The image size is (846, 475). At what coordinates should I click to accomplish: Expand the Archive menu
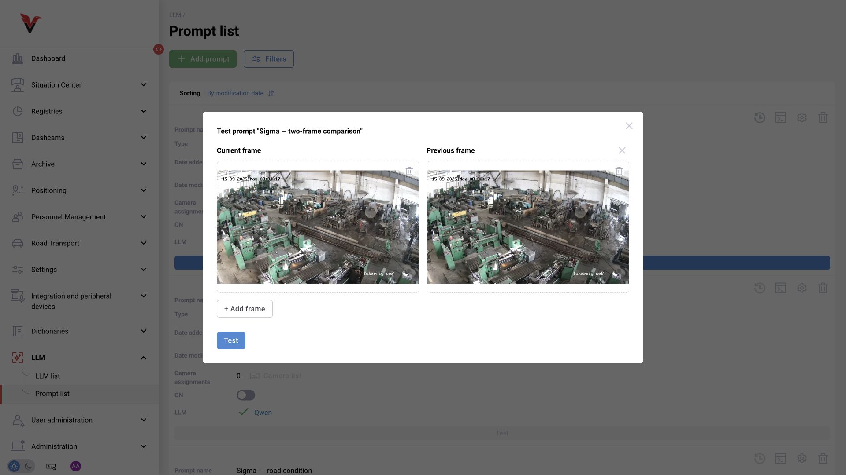[x=79, y=164]
